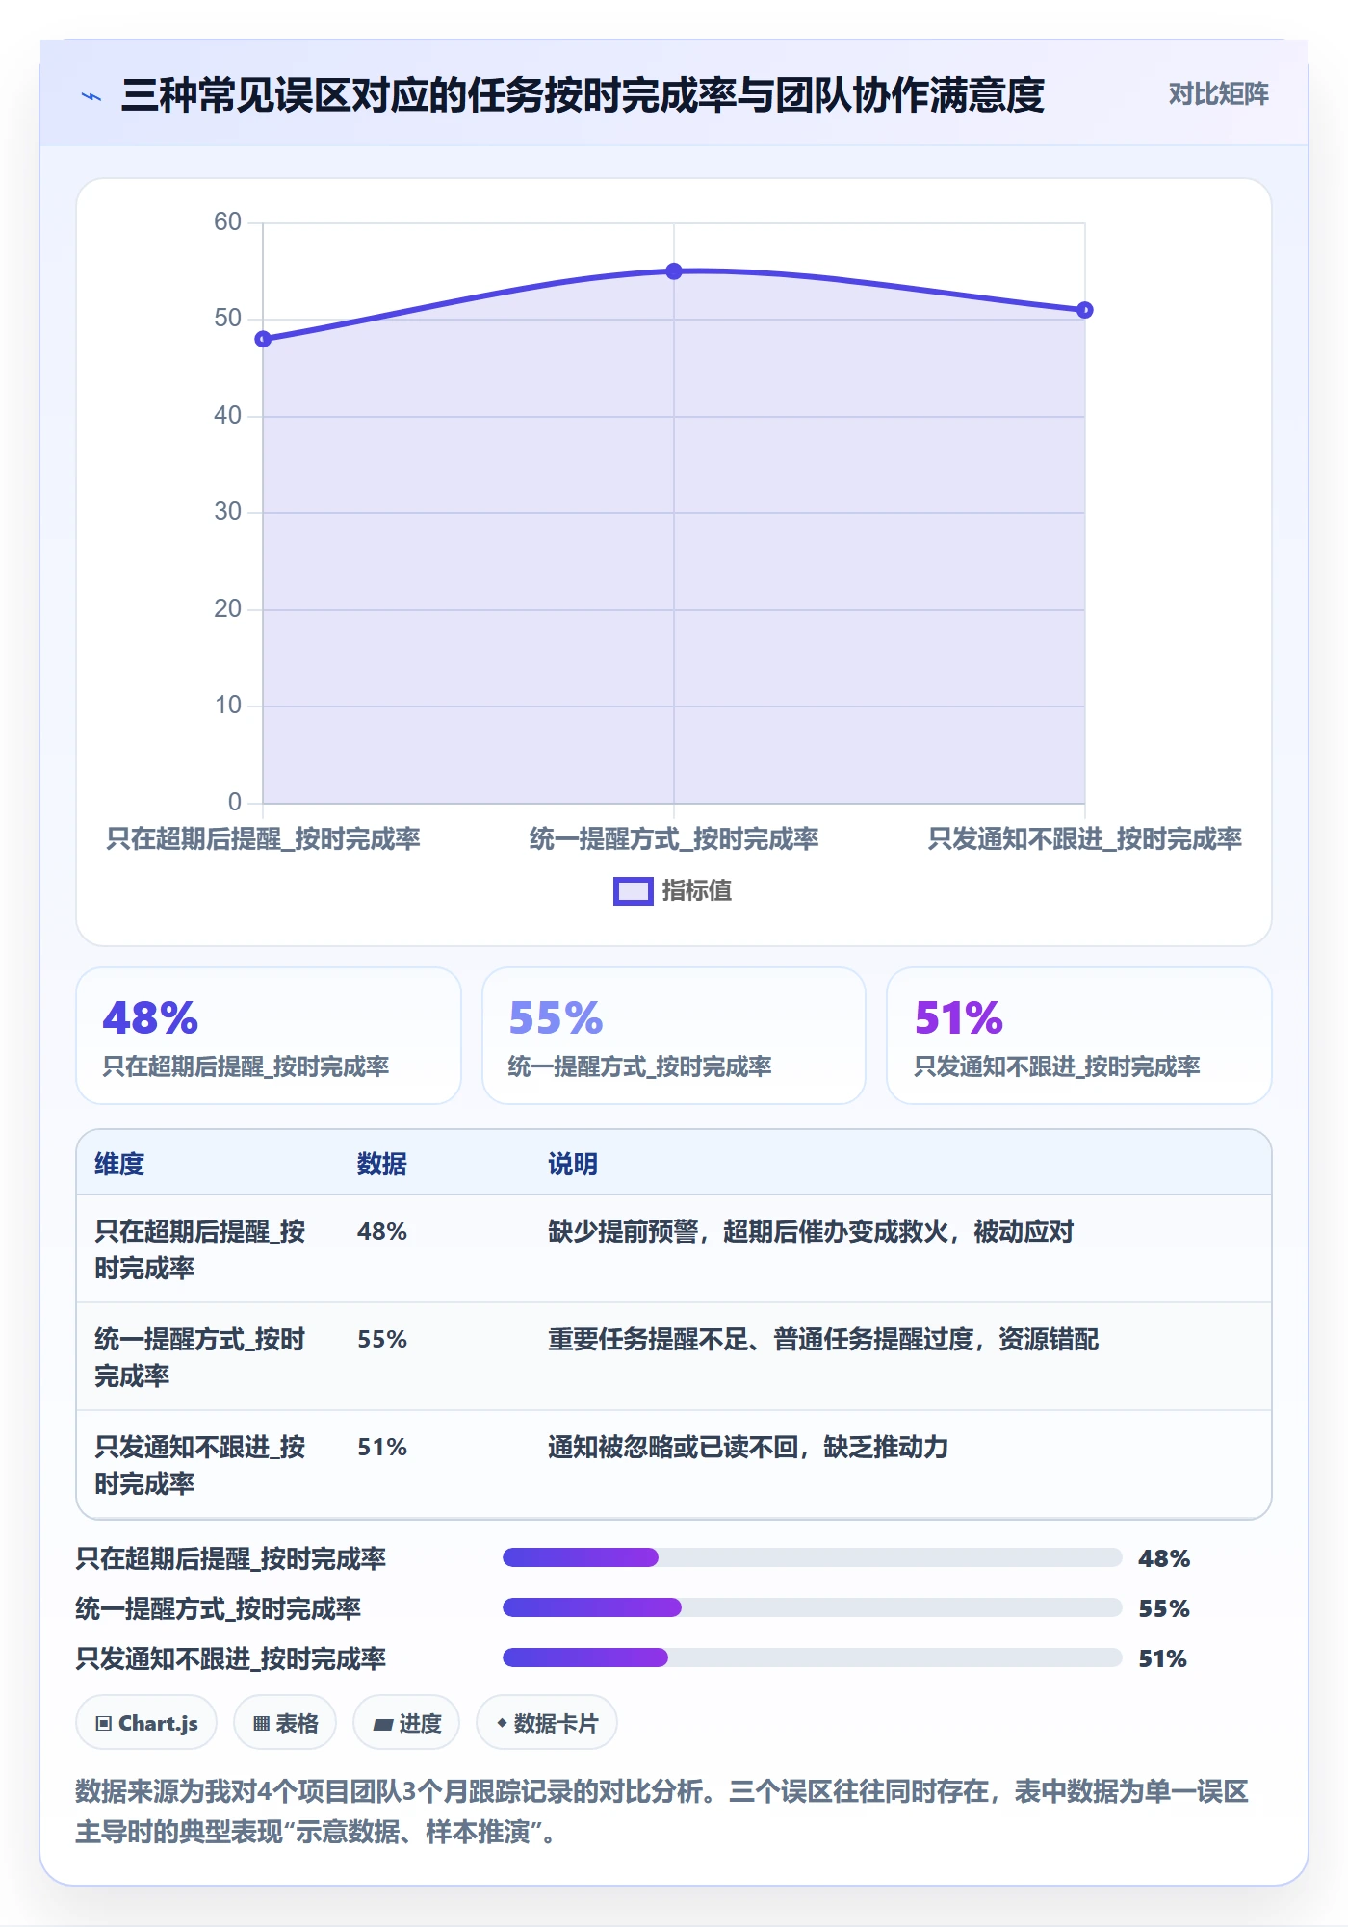Click the 表格 tag chip

[285, 1723]
